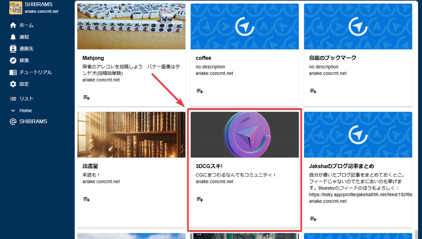
Task: Open 通知 menu item
Action: click(x=24, y=37)
